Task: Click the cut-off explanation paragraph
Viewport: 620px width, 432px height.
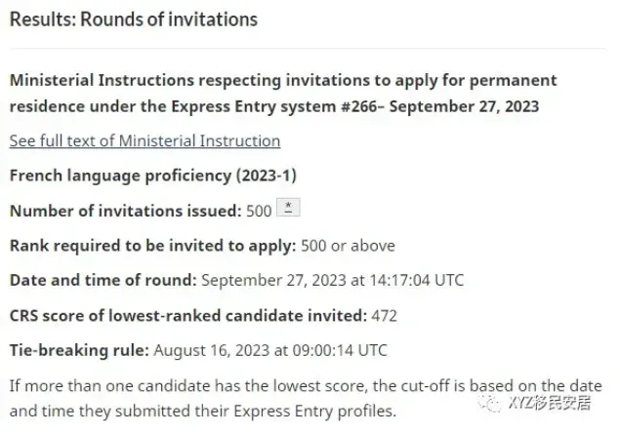Action: [306, 398]
